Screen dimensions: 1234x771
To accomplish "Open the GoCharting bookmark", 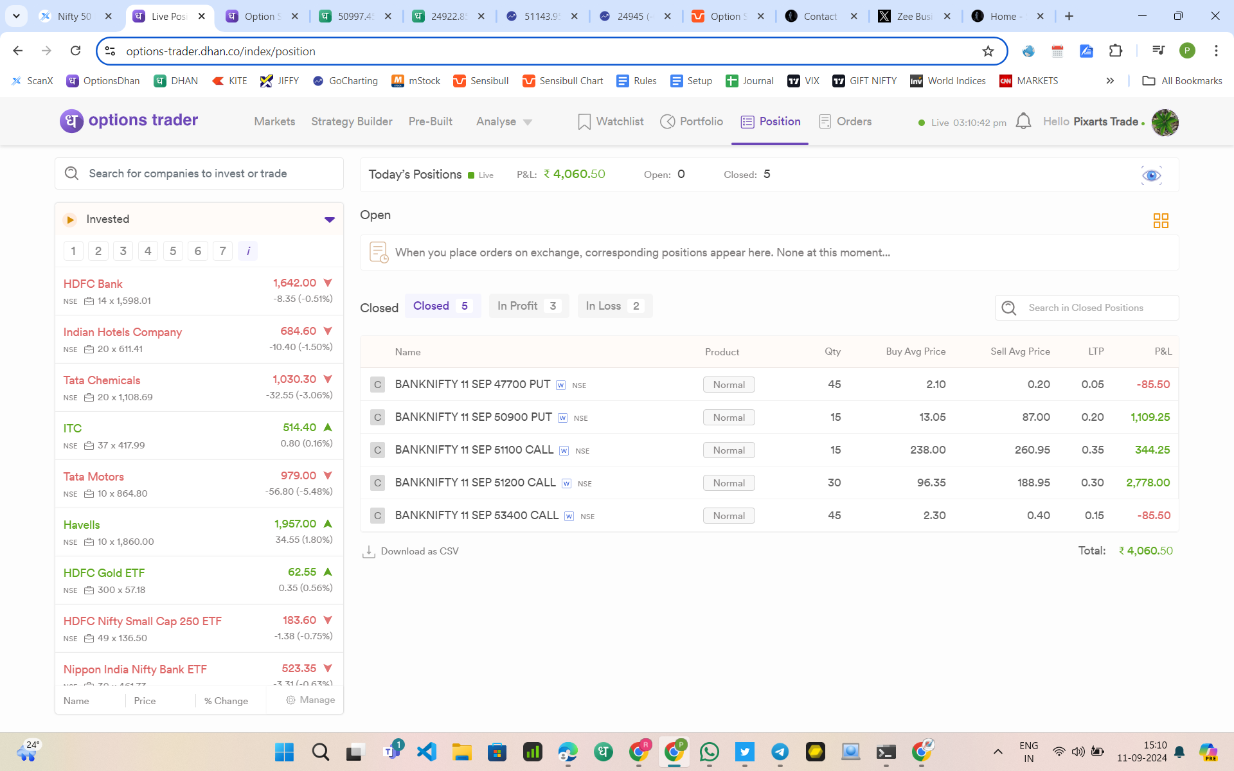I will (x=345, y=80).
